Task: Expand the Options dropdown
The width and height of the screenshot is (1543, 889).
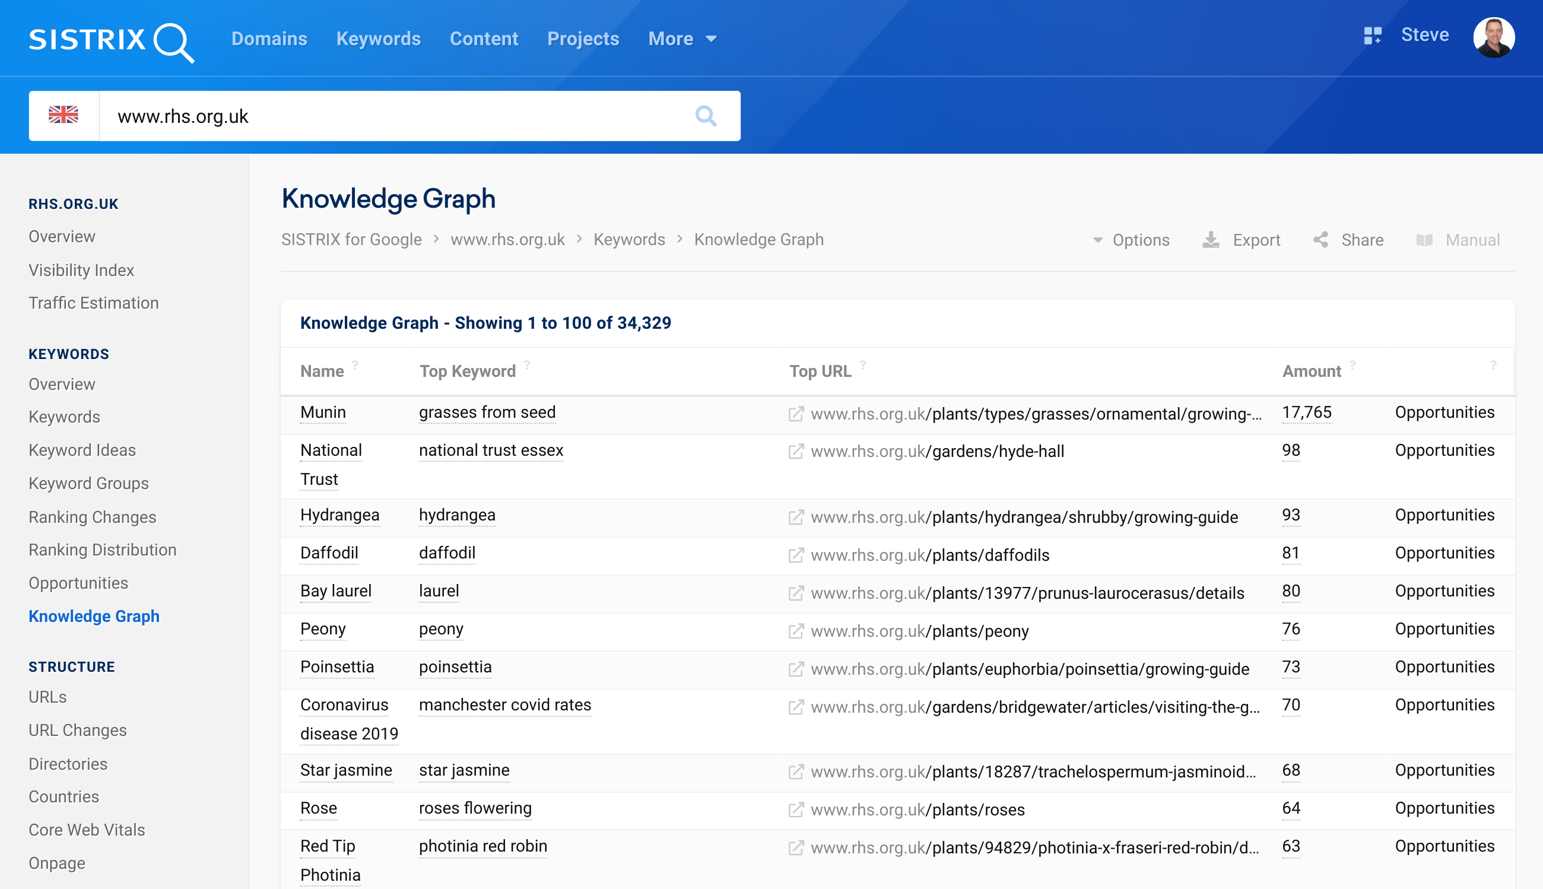Action: click(1131, 240)
